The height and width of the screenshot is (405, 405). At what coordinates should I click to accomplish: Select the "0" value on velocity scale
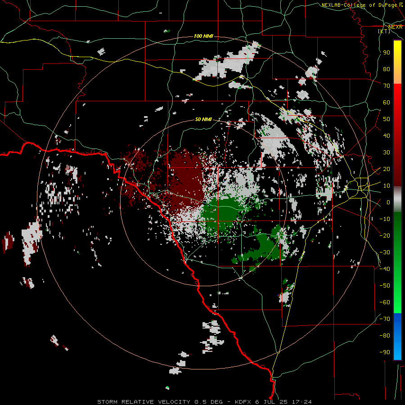pos(388,202)
